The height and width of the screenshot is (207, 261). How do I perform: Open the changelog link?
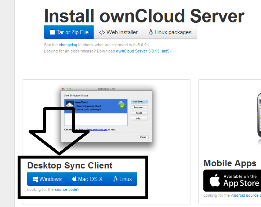(68, 45)
